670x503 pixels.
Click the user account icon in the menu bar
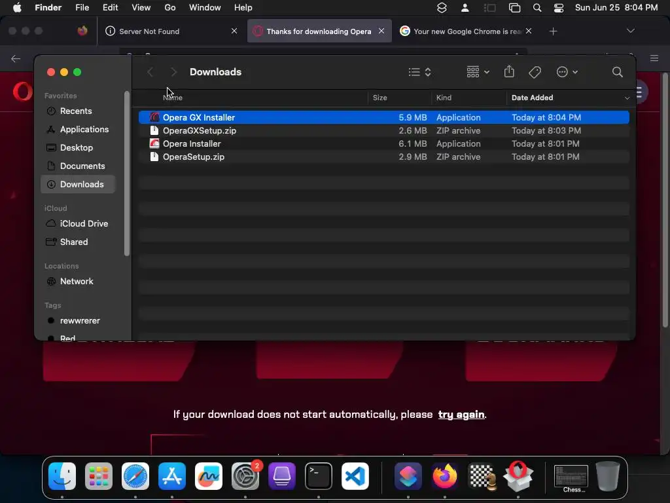coord(465,8)
